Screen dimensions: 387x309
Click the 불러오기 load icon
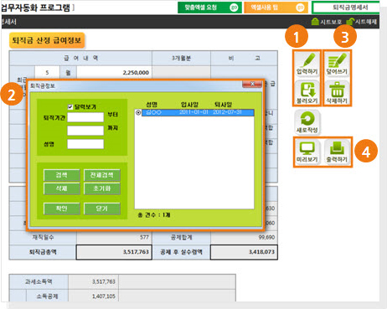click(307, 93)
